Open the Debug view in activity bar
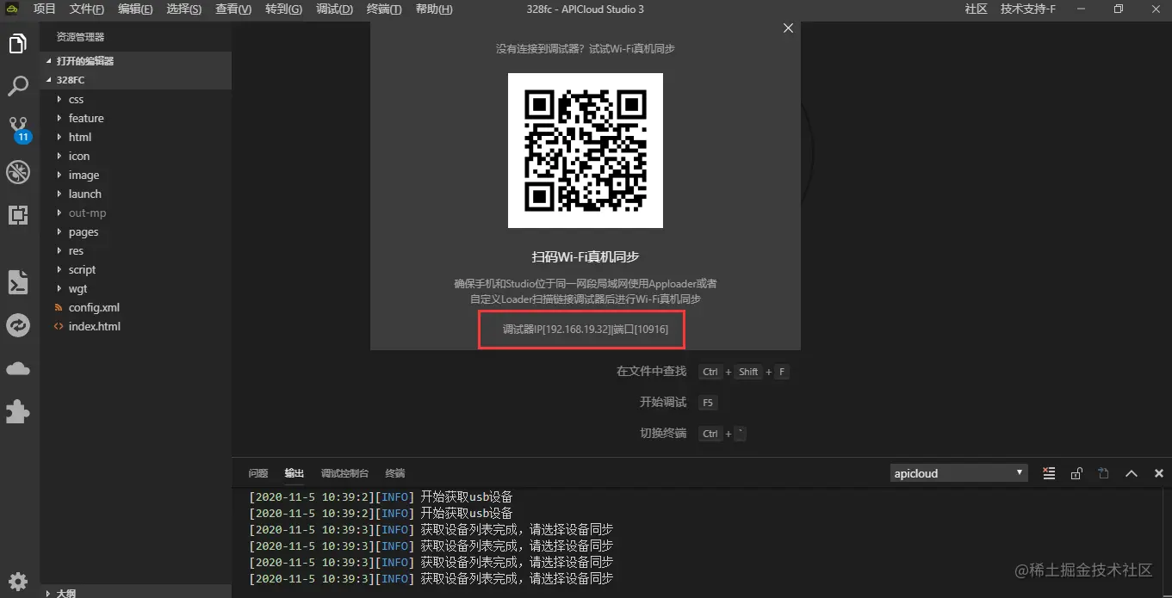 click(x=18, y=172)
